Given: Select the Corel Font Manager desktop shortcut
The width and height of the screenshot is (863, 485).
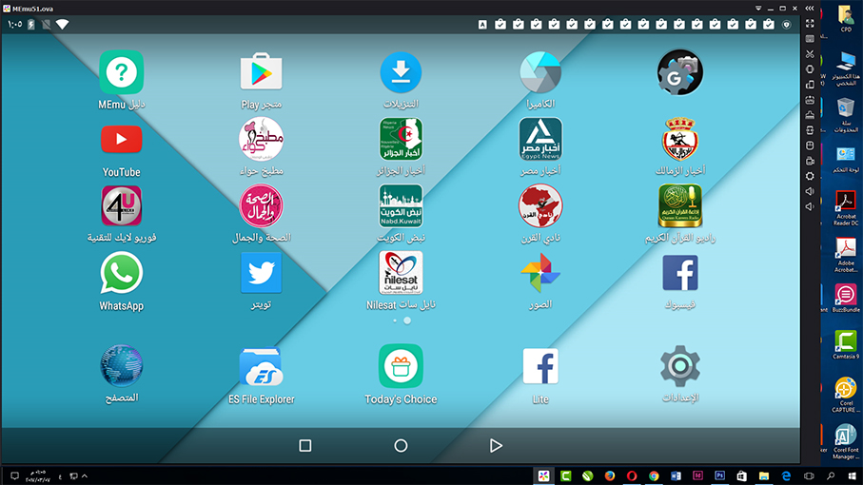Looking at the screenshot, I should (846, 441).
